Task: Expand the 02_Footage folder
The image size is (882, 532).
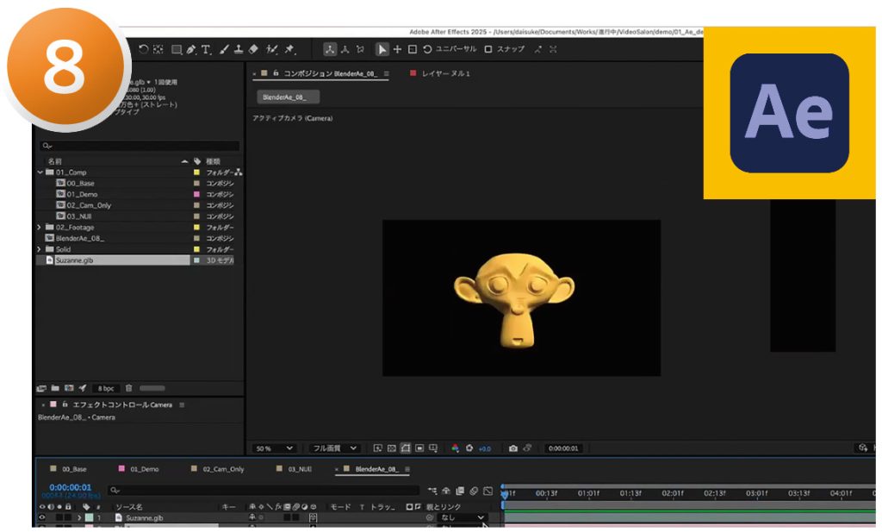Action: tap(39, 228)
